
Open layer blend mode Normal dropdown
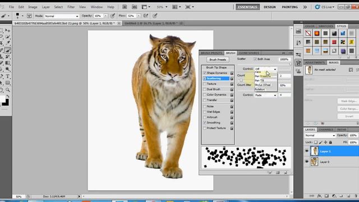coord(320,135)
